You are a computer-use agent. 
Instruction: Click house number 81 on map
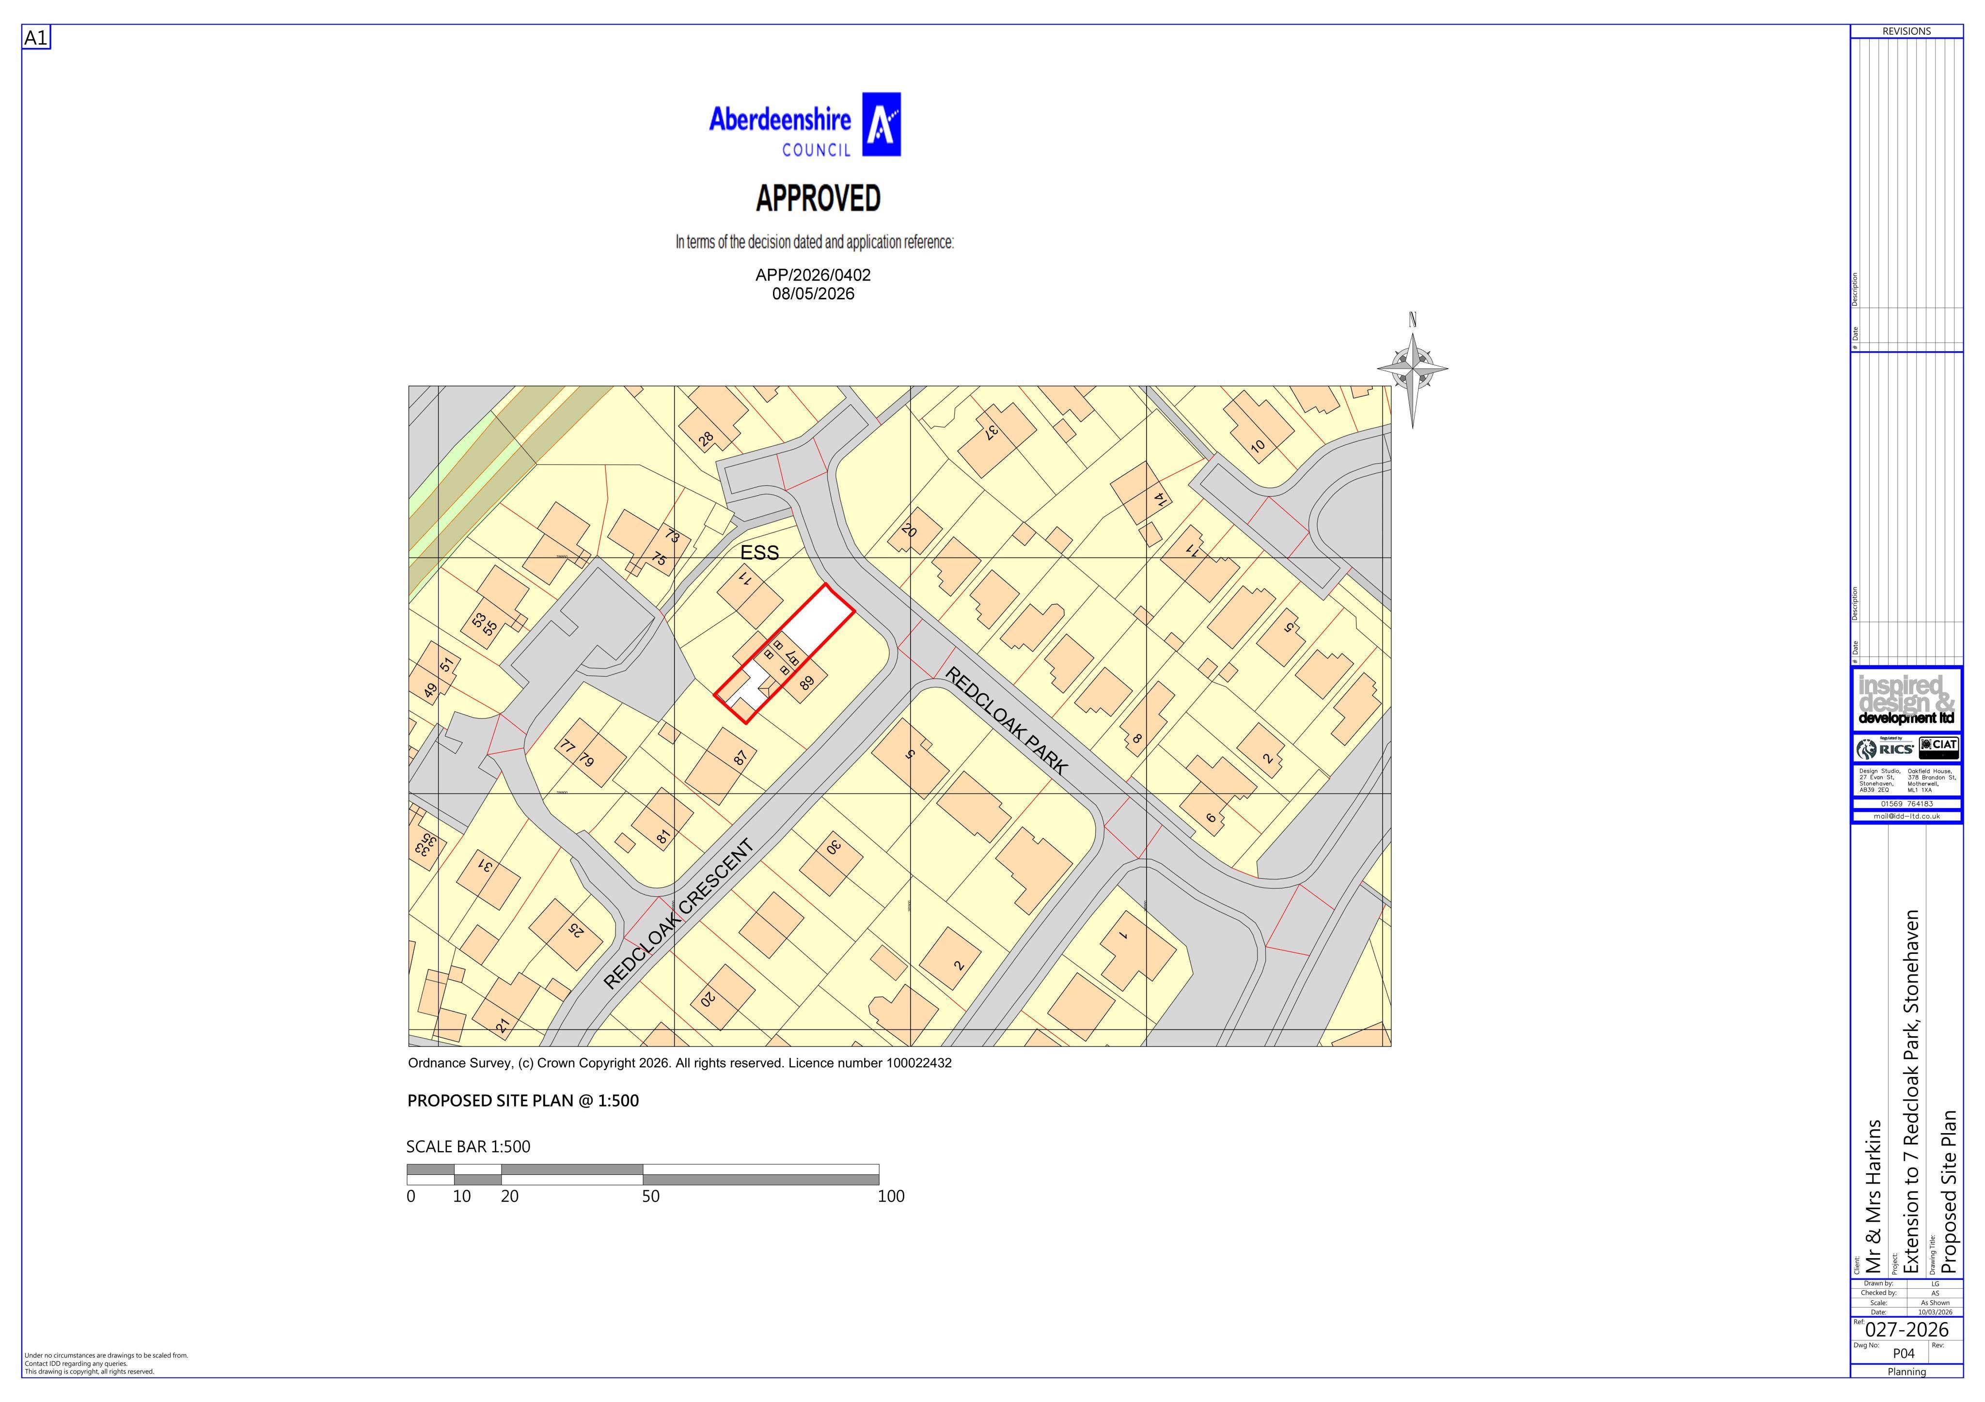pyautogui.click(x=663, y=836)
